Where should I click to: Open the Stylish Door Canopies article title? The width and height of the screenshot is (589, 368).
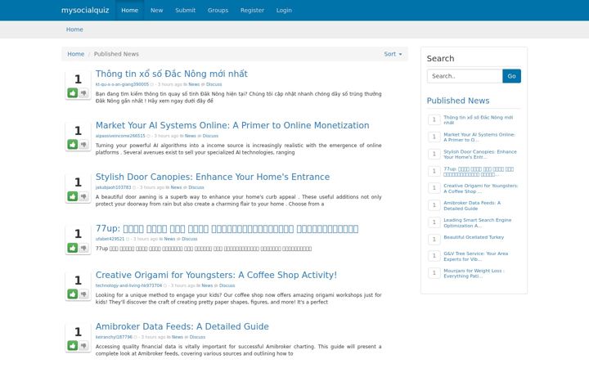coord(213,177)
